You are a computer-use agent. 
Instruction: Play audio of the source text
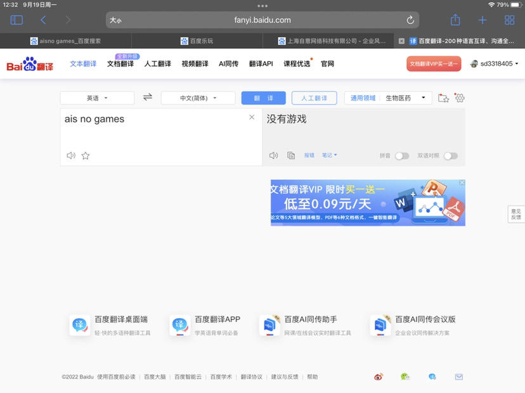coord(71,156)
